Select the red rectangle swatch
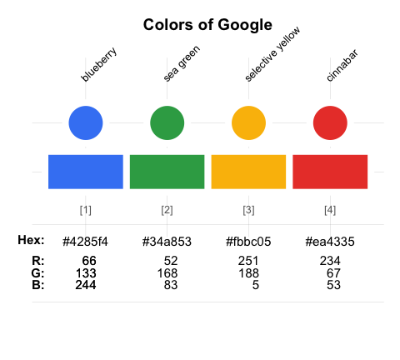 point(330,172)
